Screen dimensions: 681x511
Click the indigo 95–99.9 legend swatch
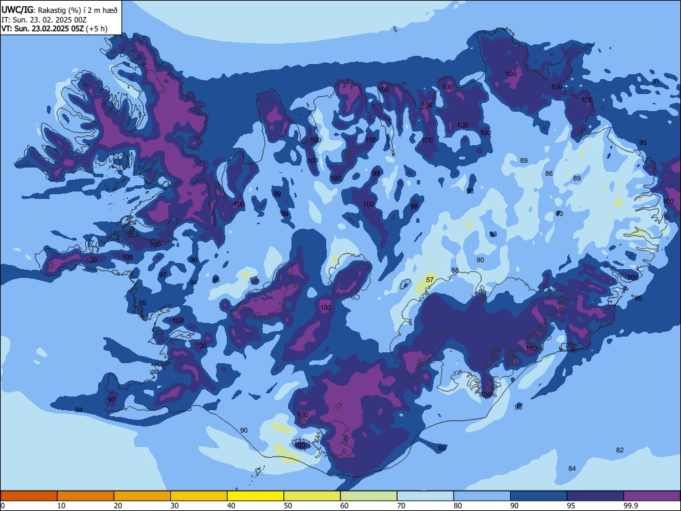595,496
